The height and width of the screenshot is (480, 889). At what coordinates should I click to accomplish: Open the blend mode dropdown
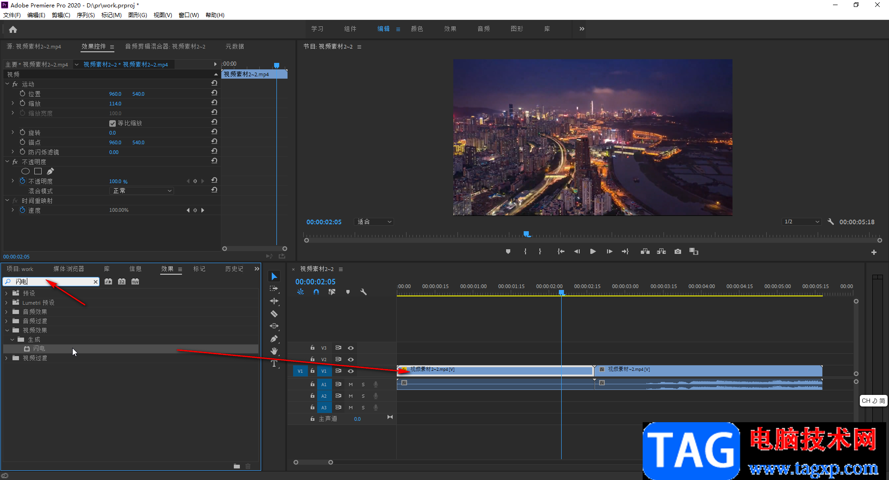[142, 191]
